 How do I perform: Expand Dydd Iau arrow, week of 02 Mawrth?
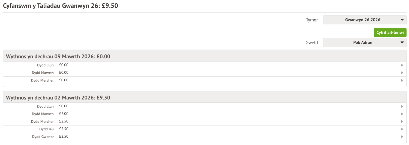point(402,129)
